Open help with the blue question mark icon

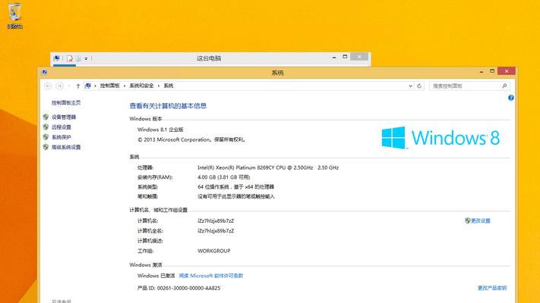(510, 98)
